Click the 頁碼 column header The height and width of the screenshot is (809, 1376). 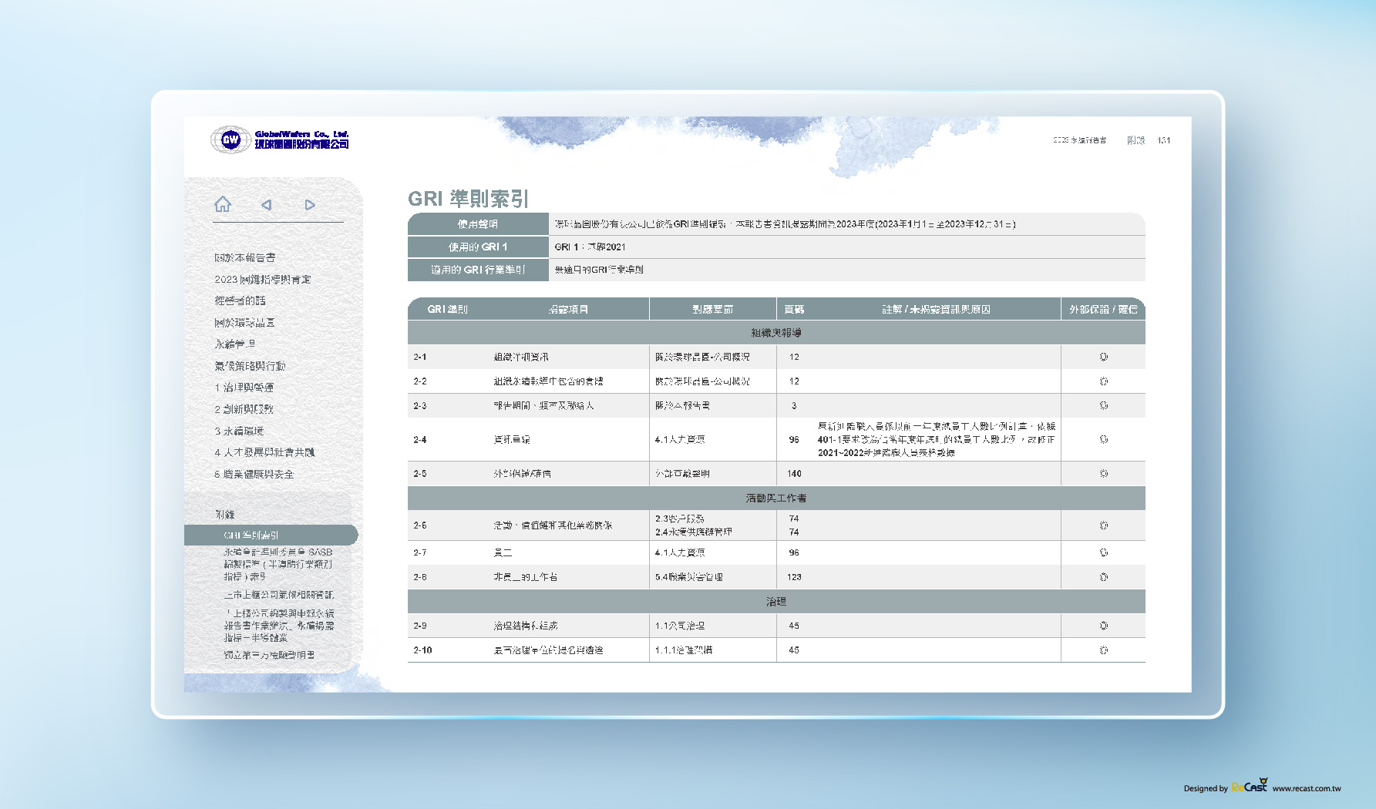(x=794, y=309)
